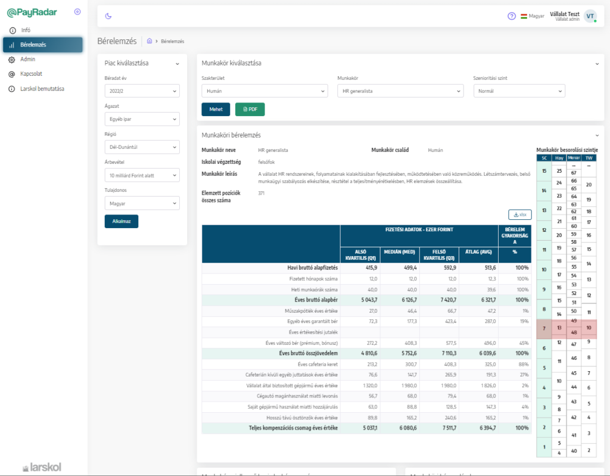Open the VT user avatar
610x476 pixels.
[x=590, y=16]
